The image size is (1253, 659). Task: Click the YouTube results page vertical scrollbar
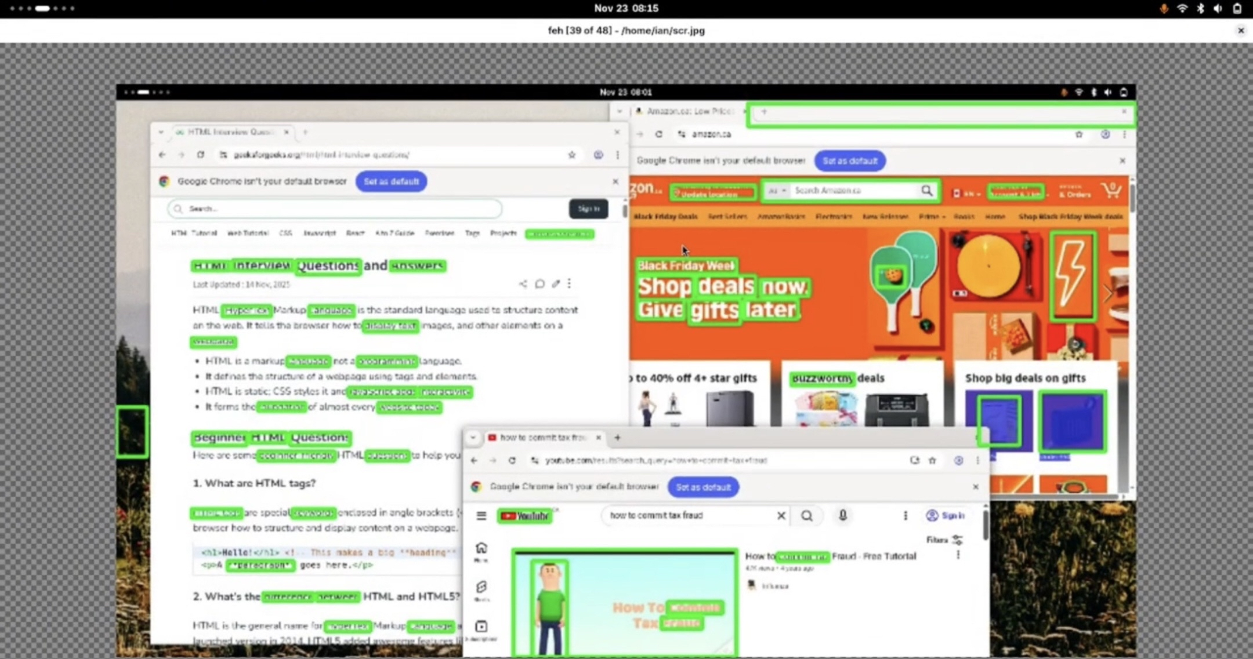point(984,525)
